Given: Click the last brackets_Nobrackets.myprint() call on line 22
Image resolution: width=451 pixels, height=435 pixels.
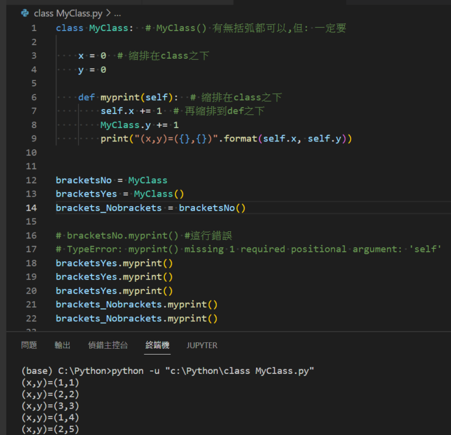Looking at the screenshot, I should 136,318.
